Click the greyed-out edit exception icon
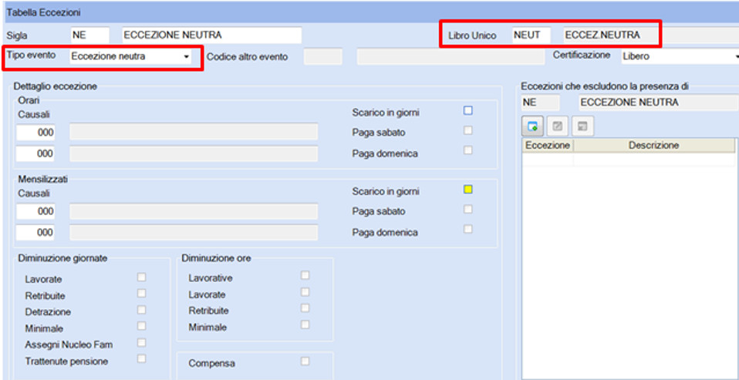This screenshot has height=380, width=739. [558, 126]
